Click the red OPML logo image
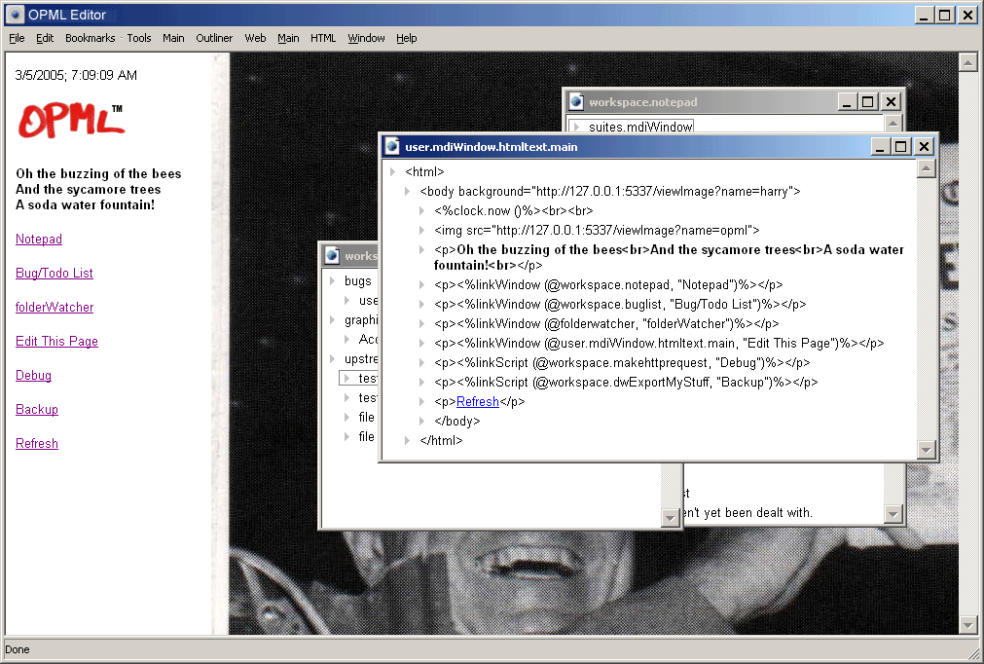 click(x=69, y=119)
